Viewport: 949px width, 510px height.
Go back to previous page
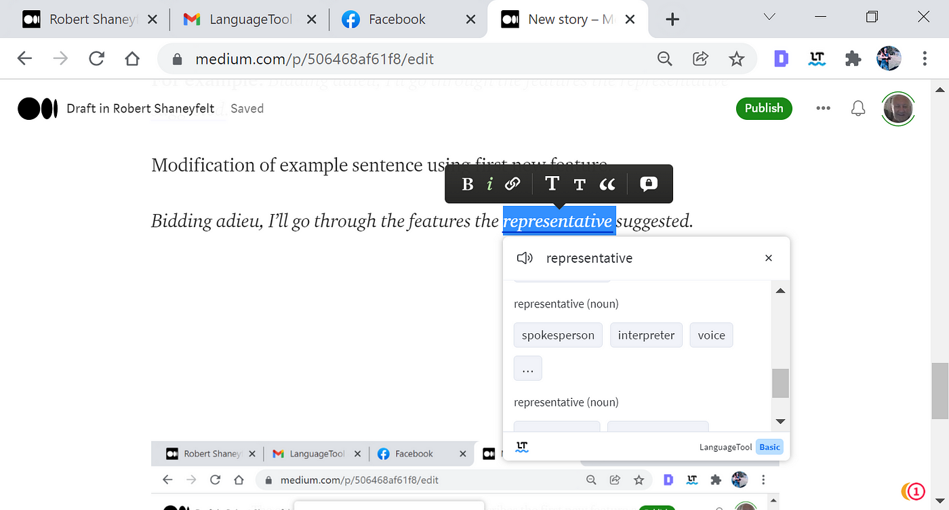point(24,59)
